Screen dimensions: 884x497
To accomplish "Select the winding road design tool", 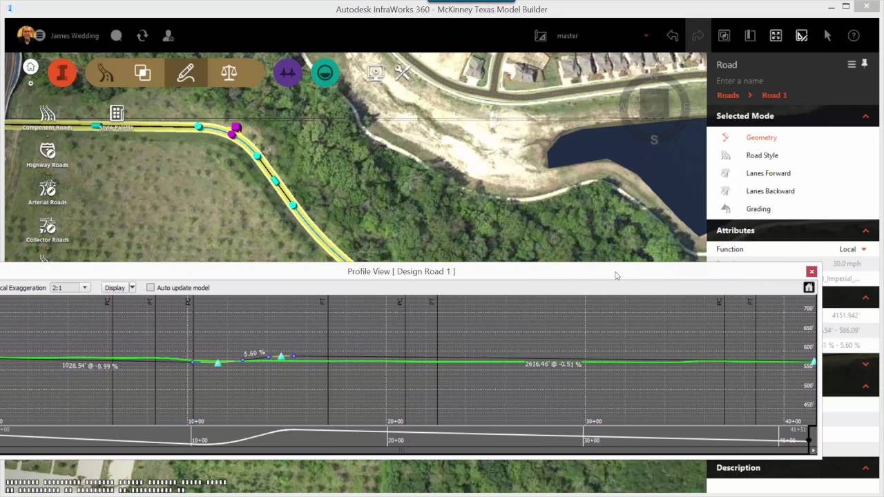I will tap(106, 72).
